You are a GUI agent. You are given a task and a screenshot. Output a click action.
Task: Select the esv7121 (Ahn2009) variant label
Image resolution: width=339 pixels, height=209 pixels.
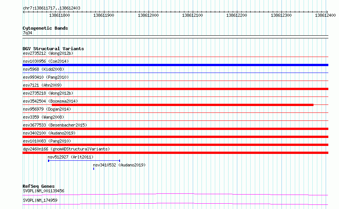tap(42, 85)
